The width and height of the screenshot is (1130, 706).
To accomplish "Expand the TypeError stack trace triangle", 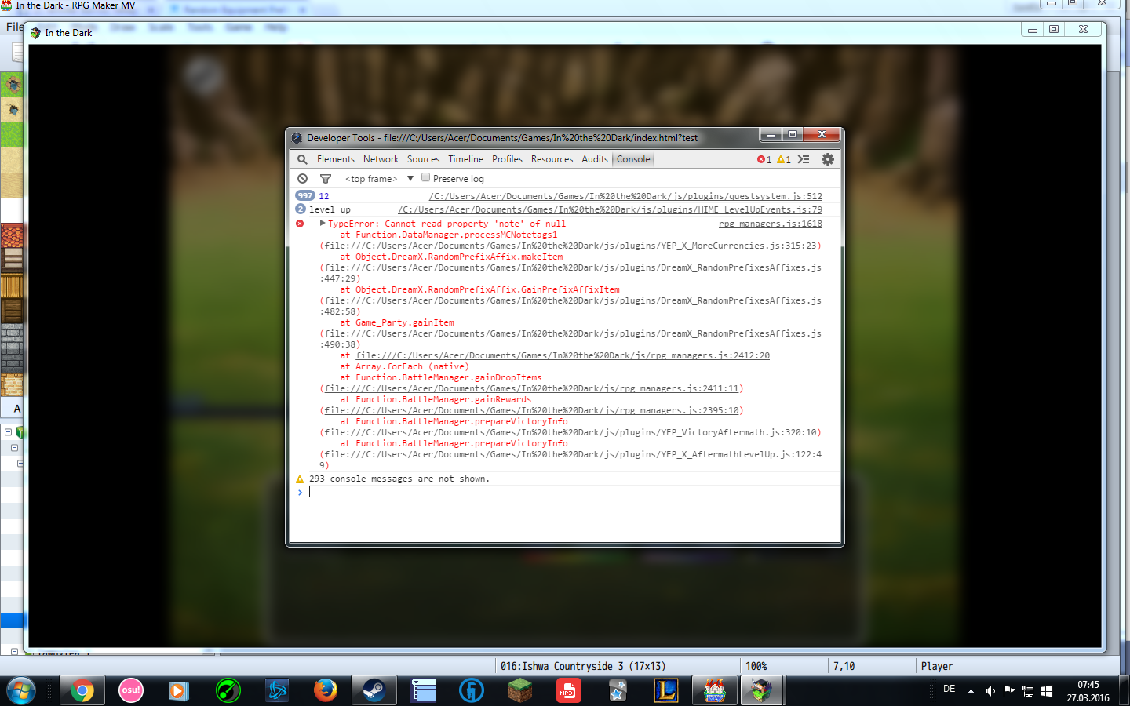I will (x=323, y=224).
